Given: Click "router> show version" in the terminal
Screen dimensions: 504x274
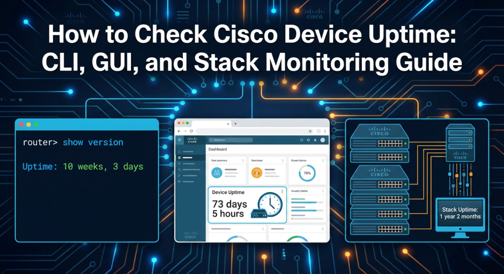Looking at the screenshot, I should tap(73, 142).
